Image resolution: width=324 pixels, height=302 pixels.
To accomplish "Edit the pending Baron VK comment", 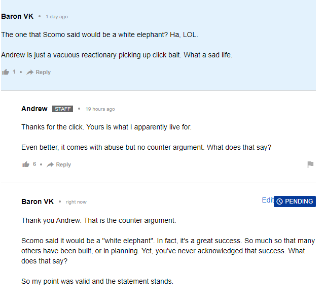I will 268,200.
